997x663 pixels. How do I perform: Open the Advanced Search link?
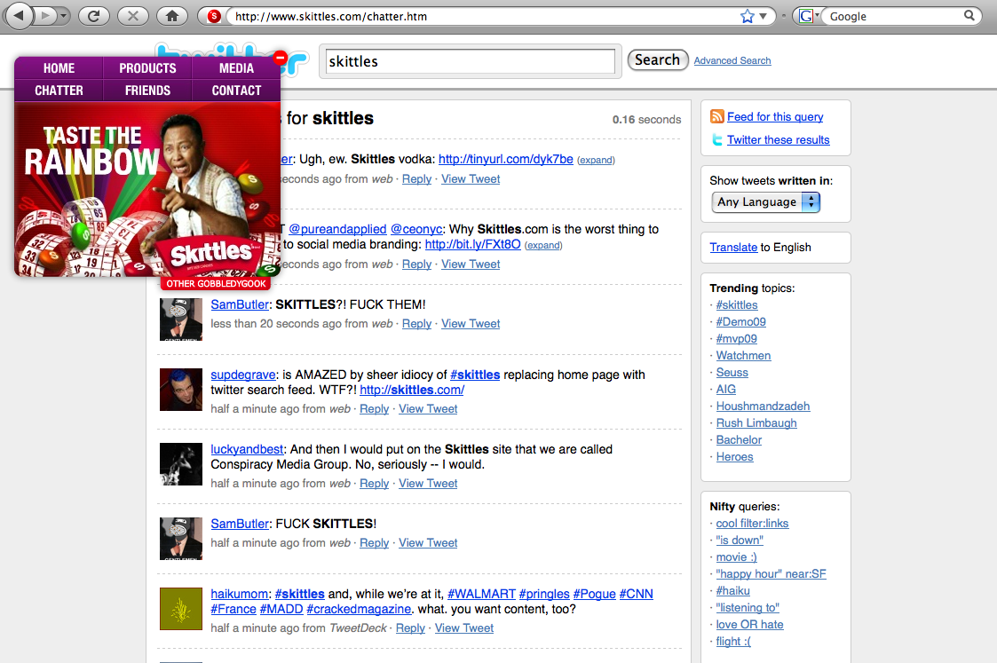732,60
